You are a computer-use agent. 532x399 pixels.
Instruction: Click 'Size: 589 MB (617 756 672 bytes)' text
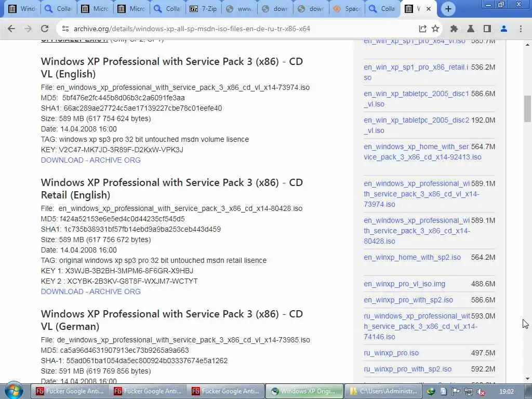click(96, 240)
